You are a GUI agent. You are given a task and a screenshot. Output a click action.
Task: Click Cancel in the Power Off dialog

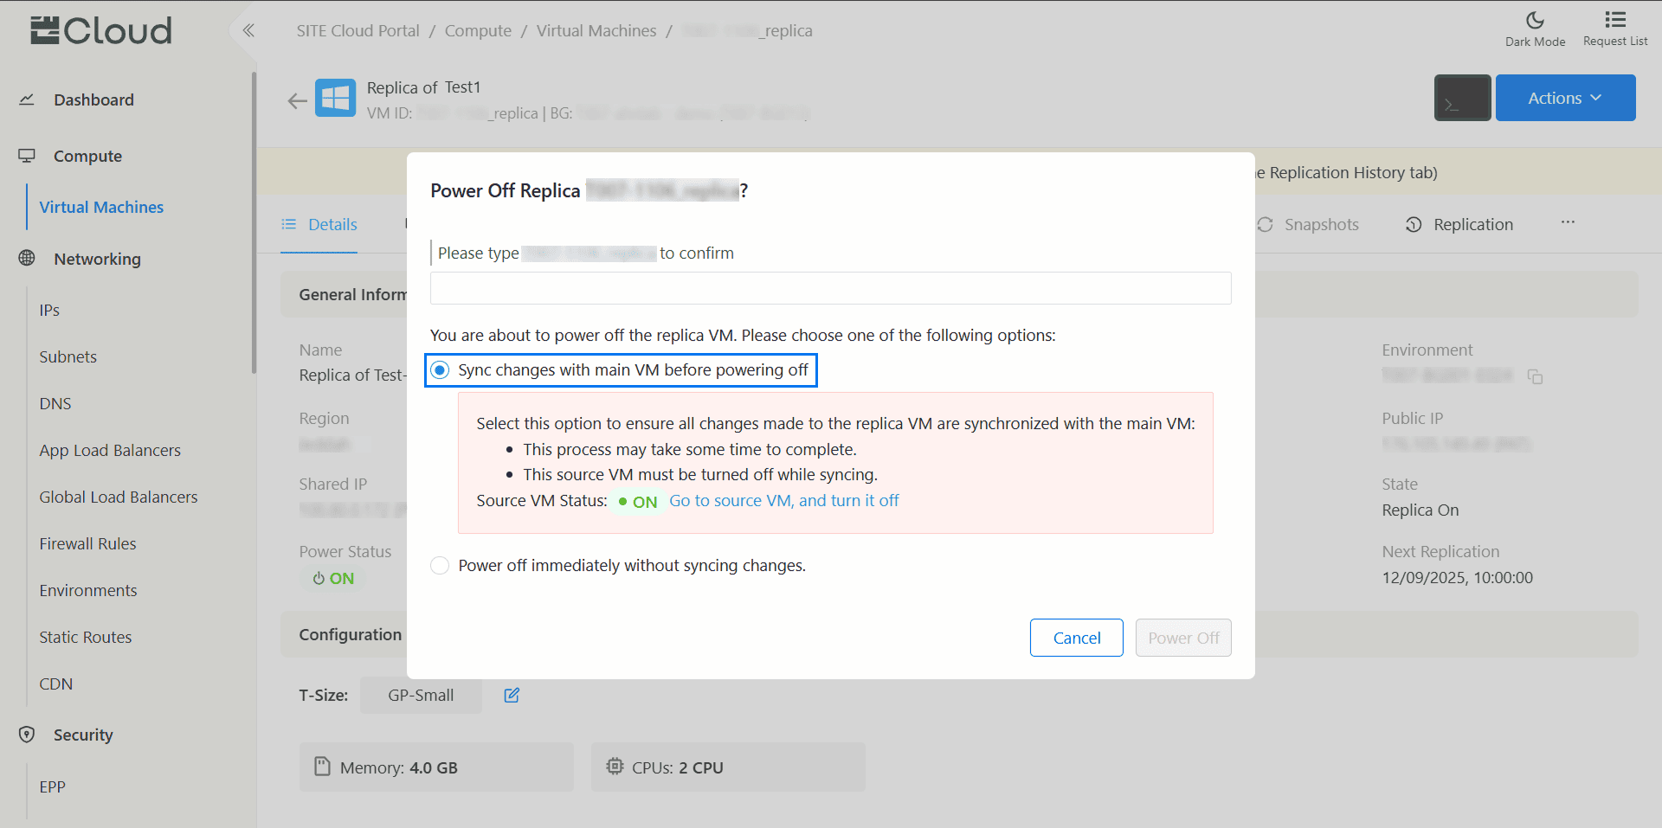1076,638
